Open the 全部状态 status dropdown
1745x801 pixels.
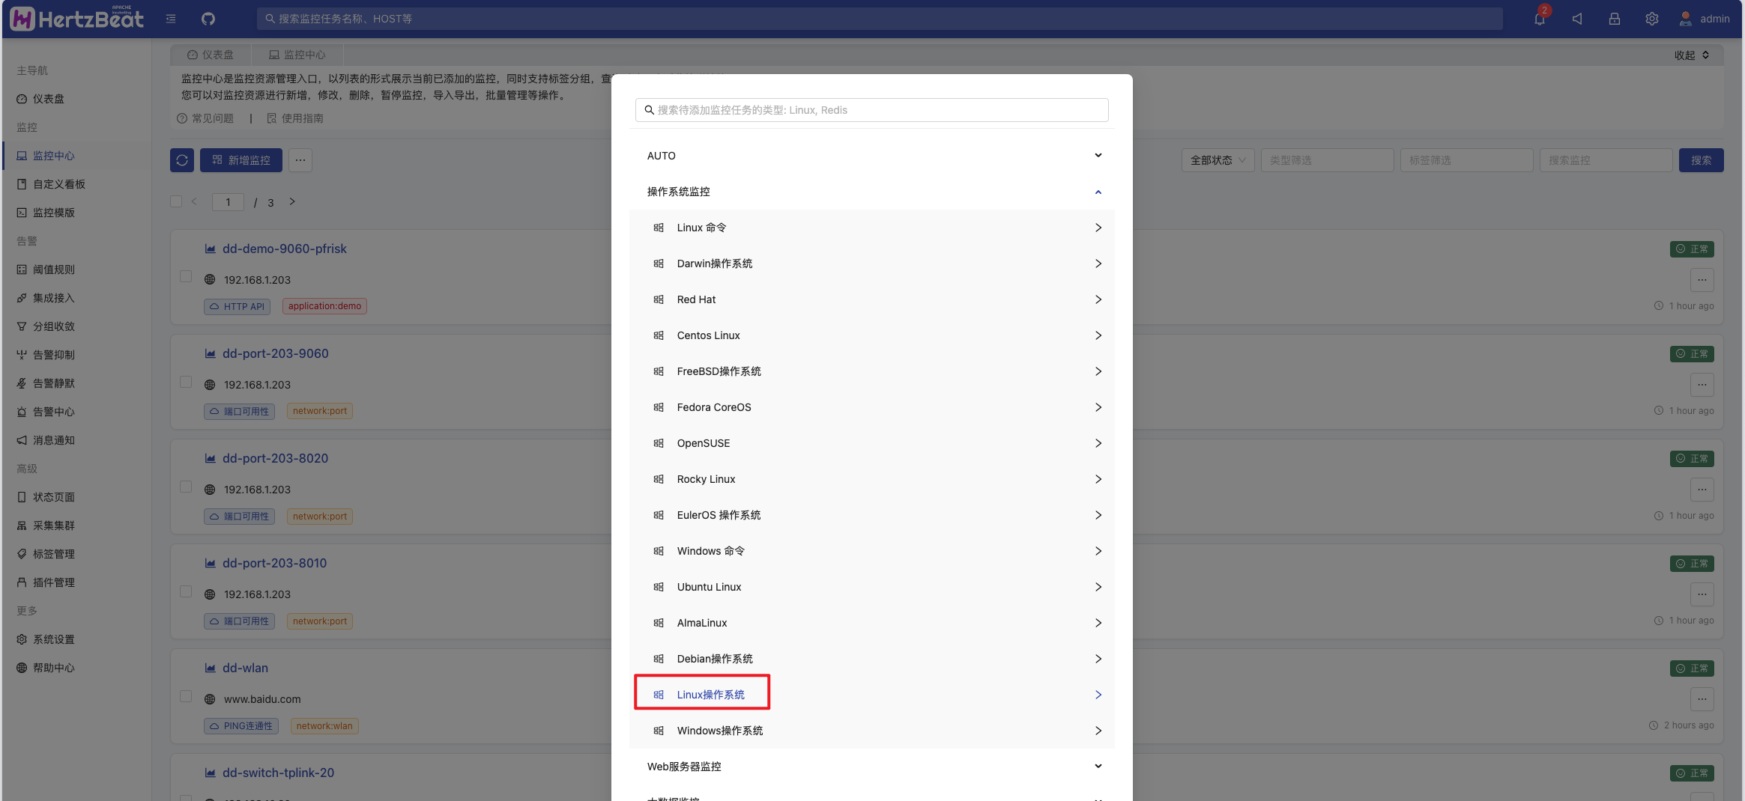coord(1218,160)
